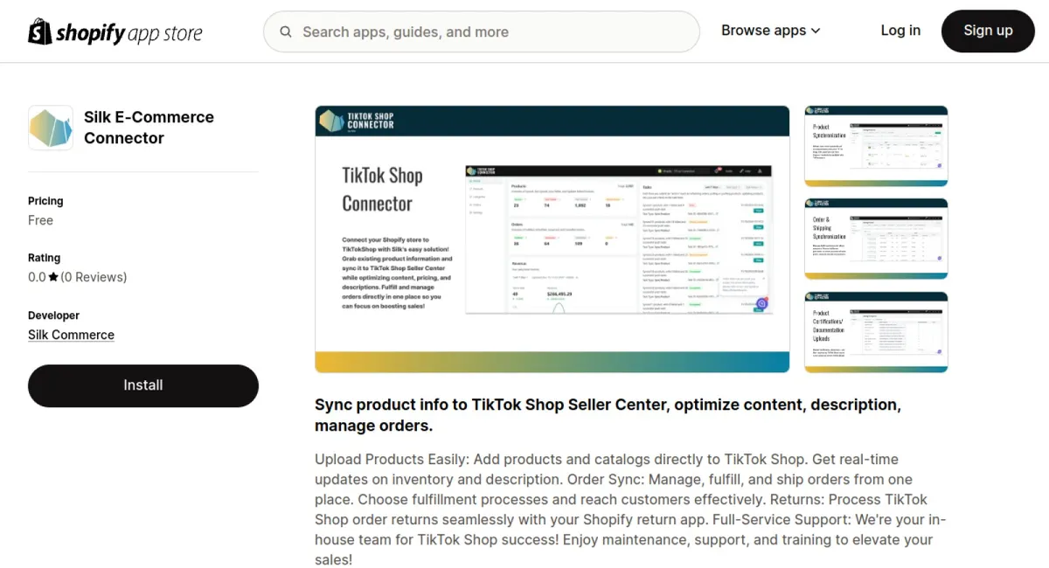Focus the Search apps, guides, and more field
1049x568 pixels.
coord(482,32)
